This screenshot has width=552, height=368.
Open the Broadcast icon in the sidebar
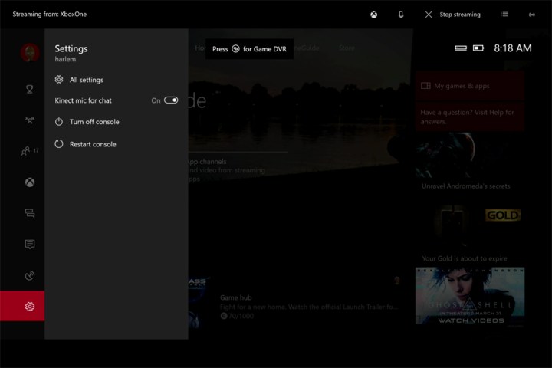pos(30,275)
